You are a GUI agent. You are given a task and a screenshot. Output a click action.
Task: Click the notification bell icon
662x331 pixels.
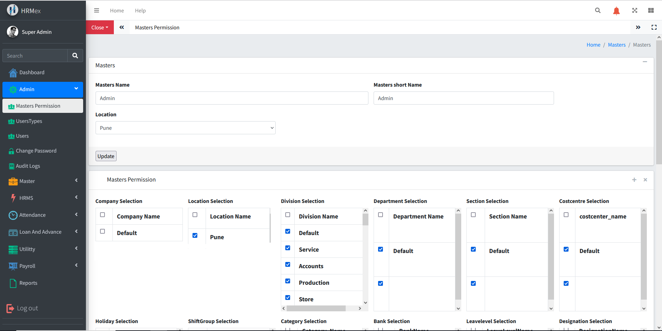616,11
